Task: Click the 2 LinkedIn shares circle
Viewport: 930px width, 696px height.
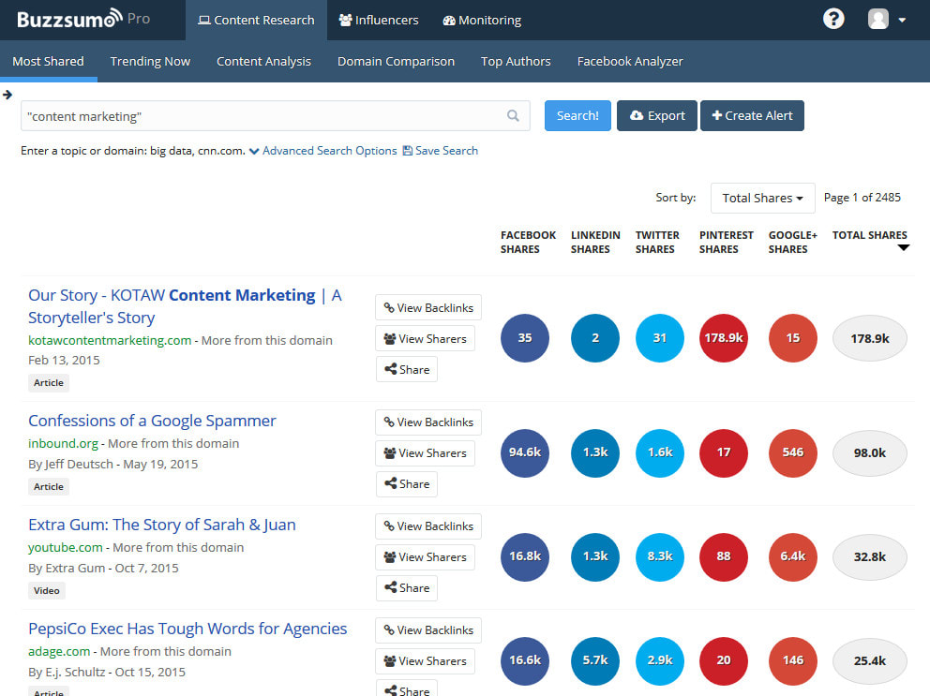Action: pos(595,338)
